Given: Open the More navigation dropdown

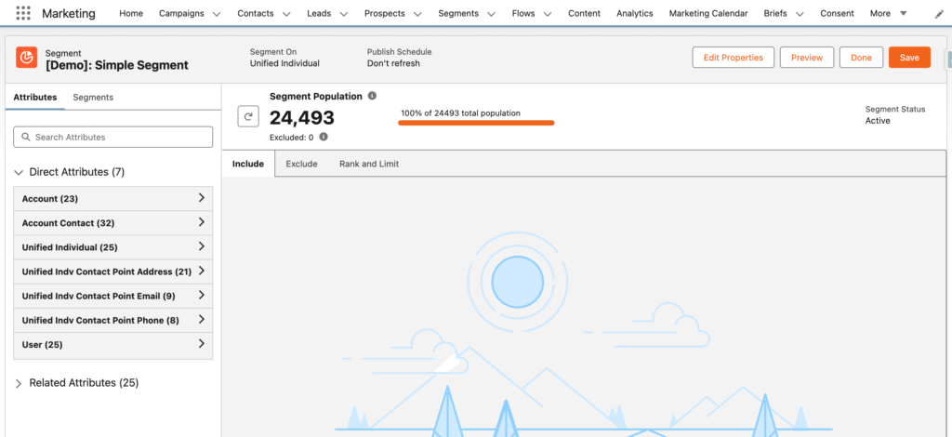Looking at the screenshot, I should [x=903, y=13].
